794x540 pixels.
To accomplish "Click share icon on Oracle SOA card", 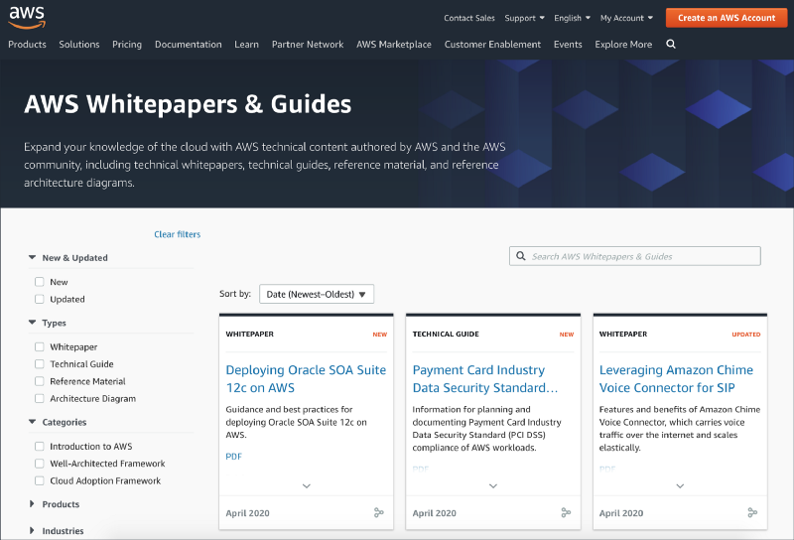I will click(x=379, y=512).
